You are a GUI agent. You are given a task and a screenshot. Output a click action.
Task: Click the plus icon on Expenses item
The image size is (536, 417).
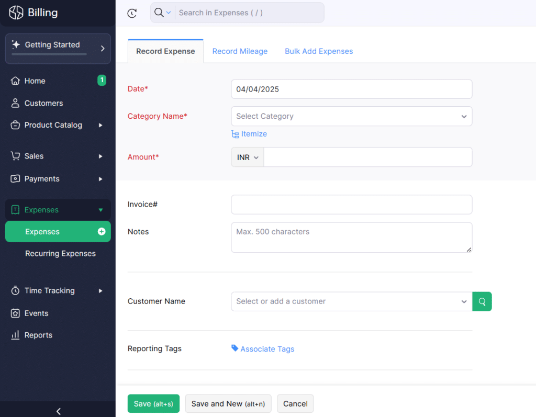click(x=102, y=232)
